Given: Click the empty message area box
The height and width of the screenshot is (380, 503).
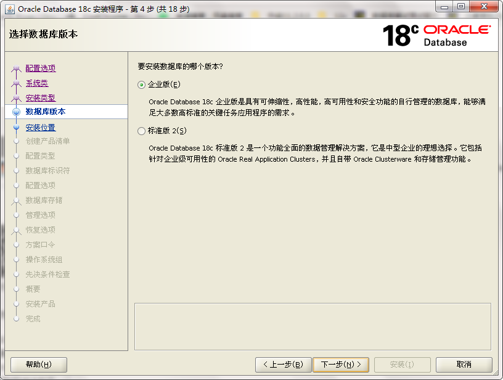Looking at the screenshot, I should (313, 327).
